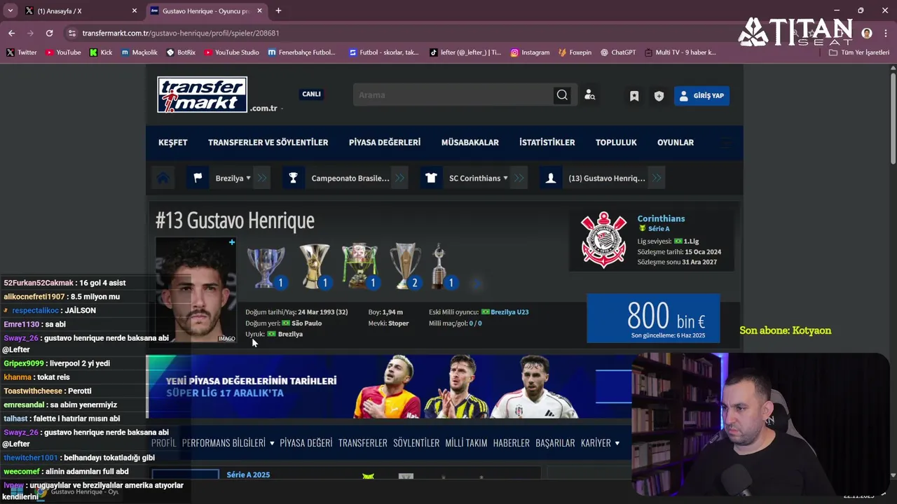Click the player silhouette breadcrumb icon
This screenshot has width=897, height=504.
[551, 178]
